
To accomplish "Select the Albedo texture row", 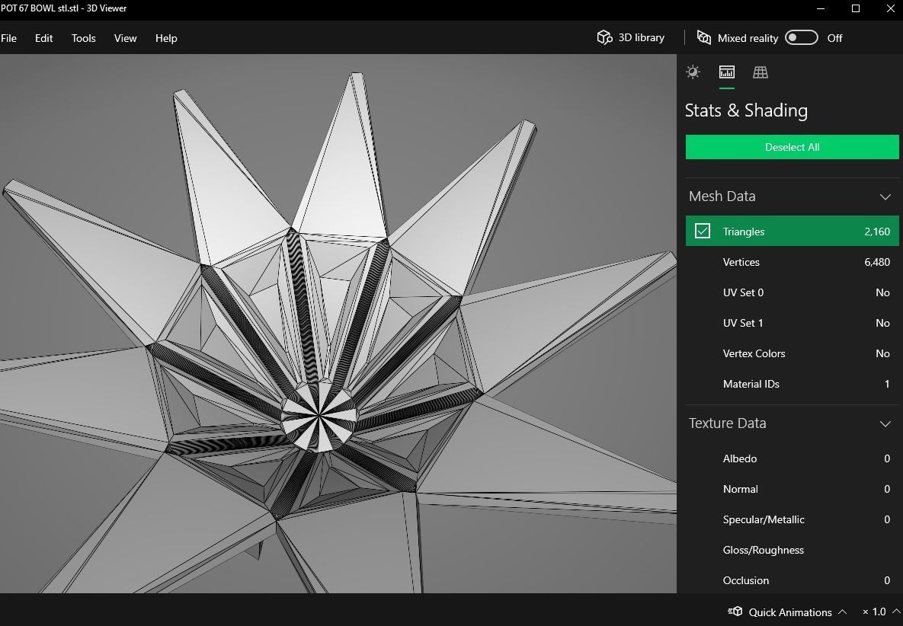I will [792, 458].
